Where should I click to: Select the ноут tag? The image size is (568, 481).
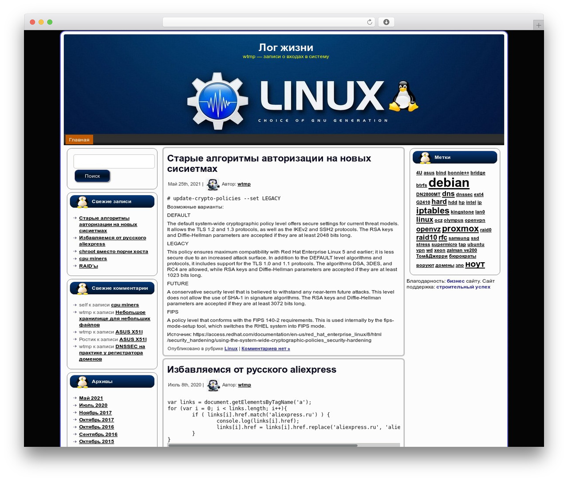click(x=475, y=264)
